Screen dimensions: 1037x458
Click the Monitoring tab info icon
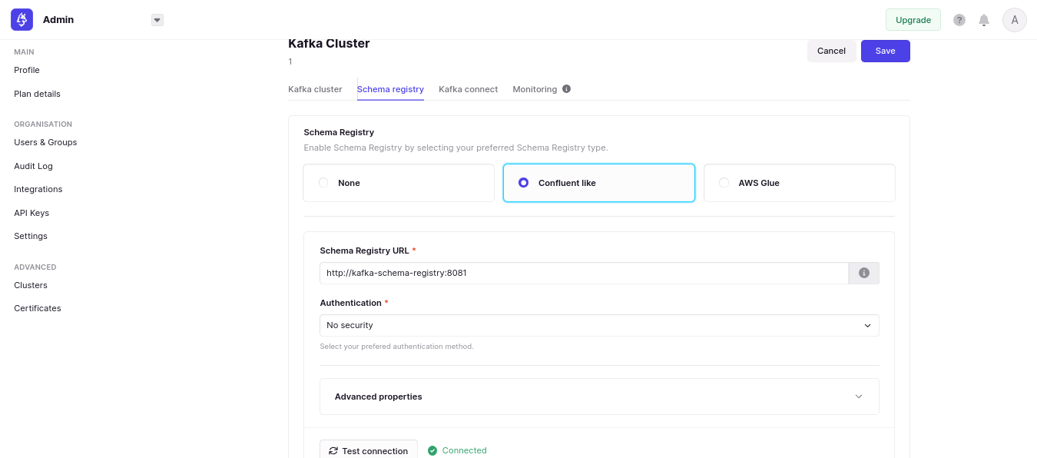click(567, 89)
